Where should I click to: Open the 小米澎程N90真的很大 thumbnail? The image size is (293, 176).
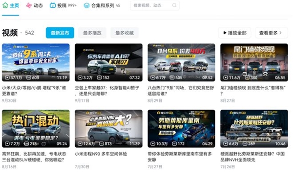(108, 129)
